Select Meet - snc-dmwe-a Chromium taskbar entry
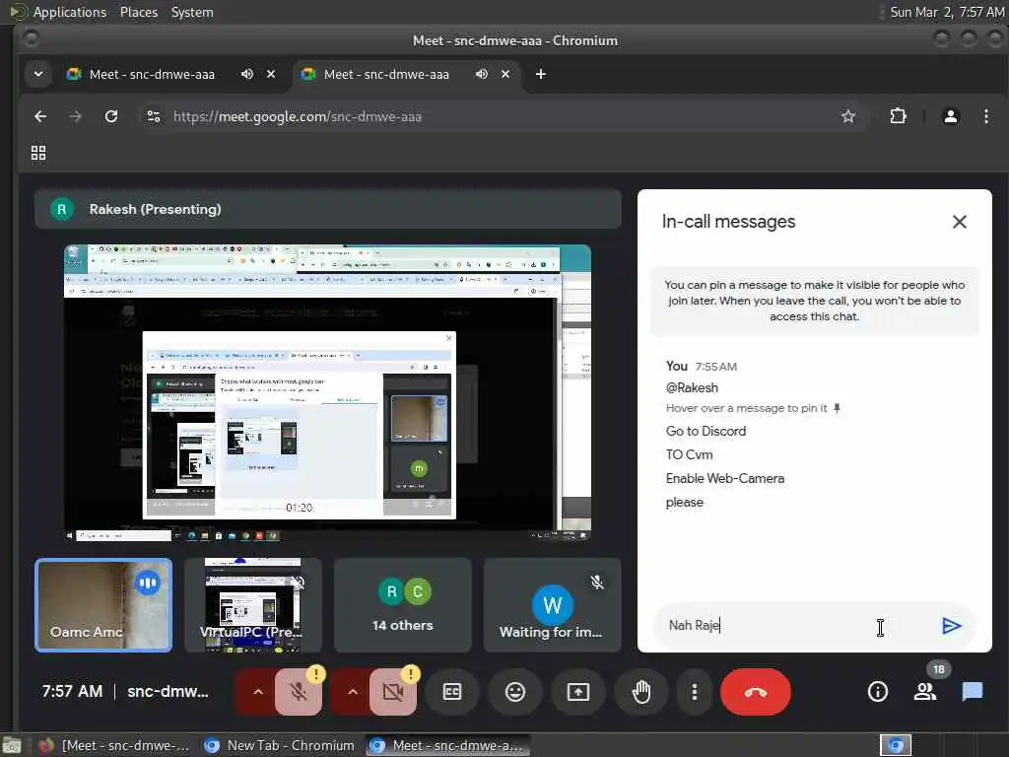The width and height of the screenshot is (1009, 757). coord(449,745)
